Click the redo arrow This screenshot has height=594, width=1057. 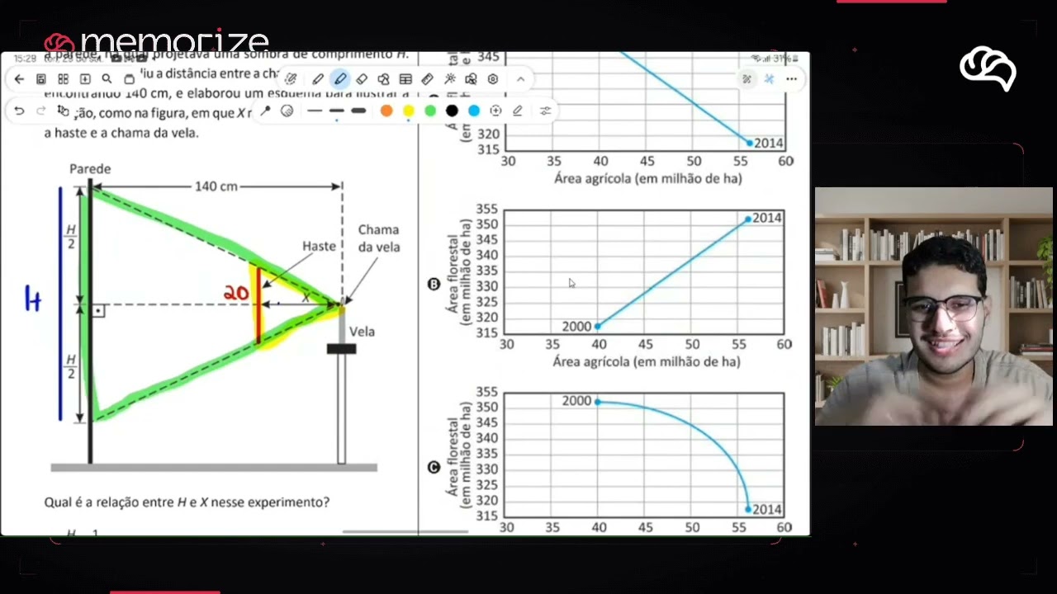pos(41,111)
